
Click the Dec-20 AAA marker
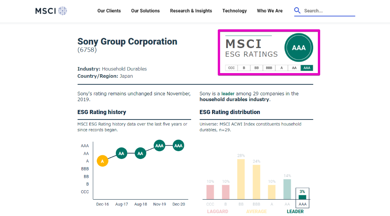coord(178,145)
